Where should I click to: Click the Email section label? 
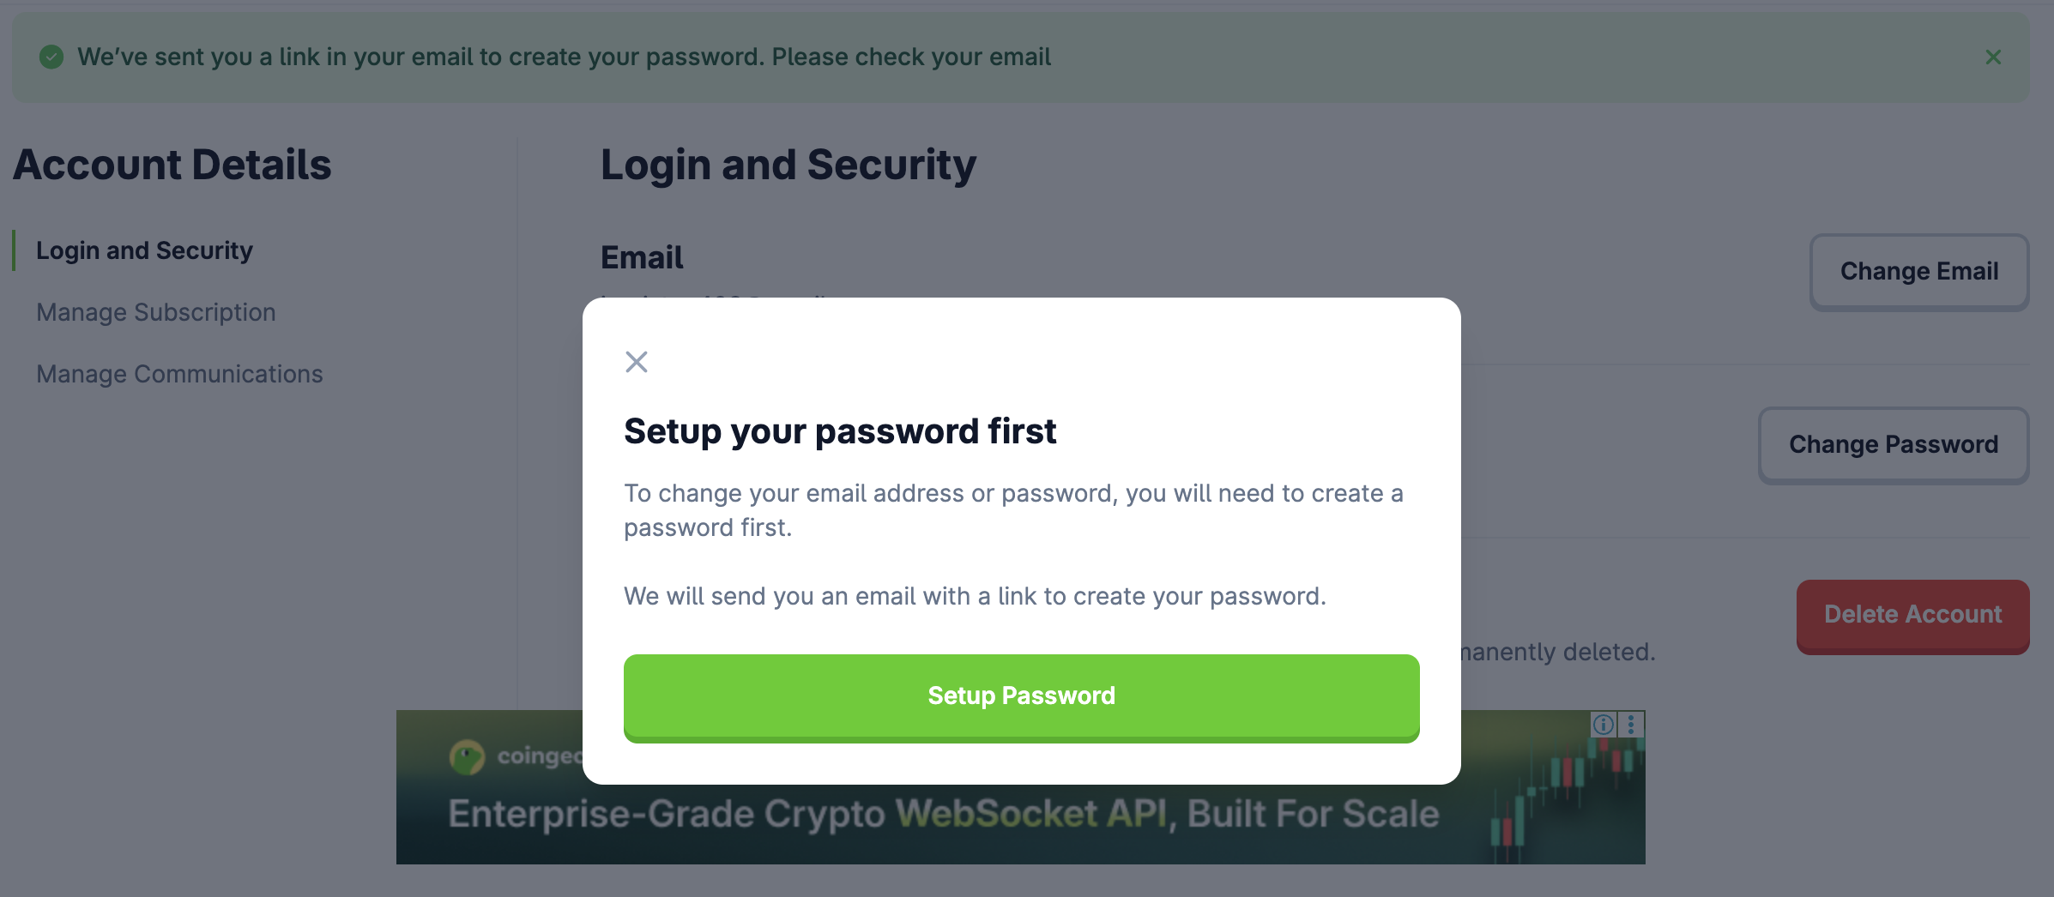pos(640,256)
